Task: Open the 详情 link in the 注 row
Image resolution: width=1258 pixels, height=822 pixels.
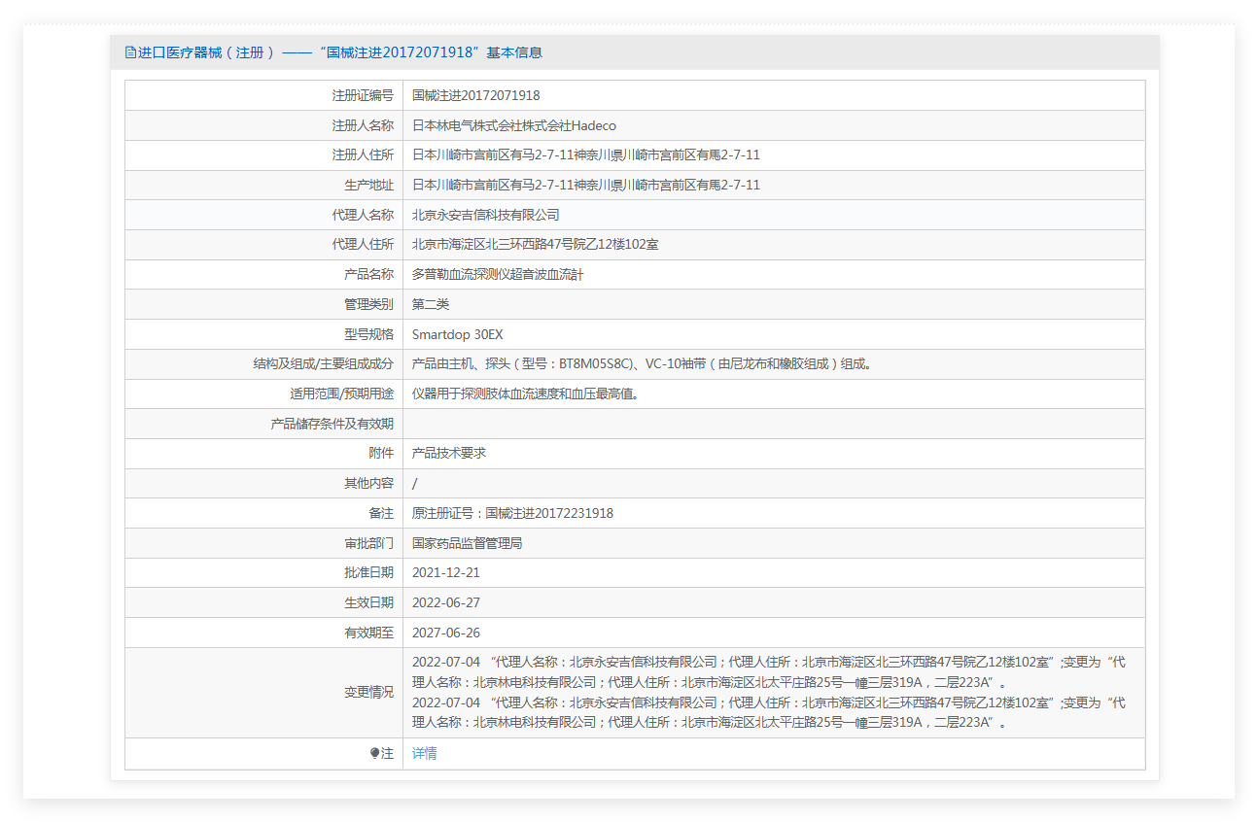Action: click(425, 753)
